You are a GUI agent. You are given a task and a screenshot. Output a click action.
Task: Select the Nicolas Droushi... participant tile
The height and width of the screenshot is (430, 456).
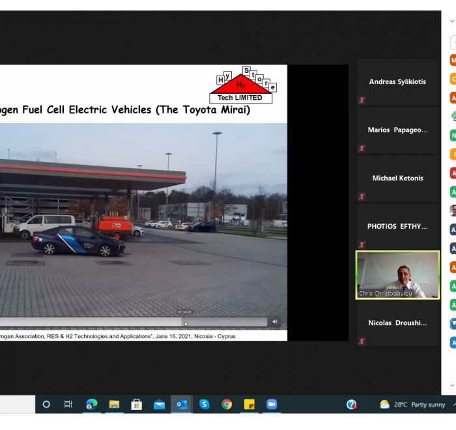point(397,323)
